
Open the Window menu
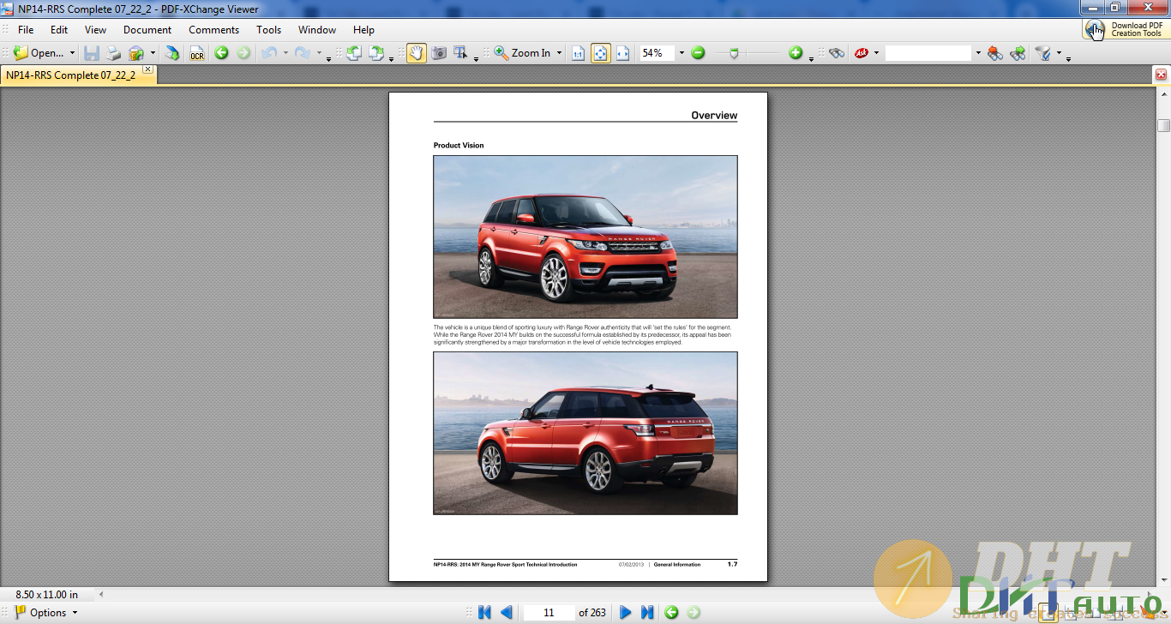pyautogui.click(x=317, y=29)
